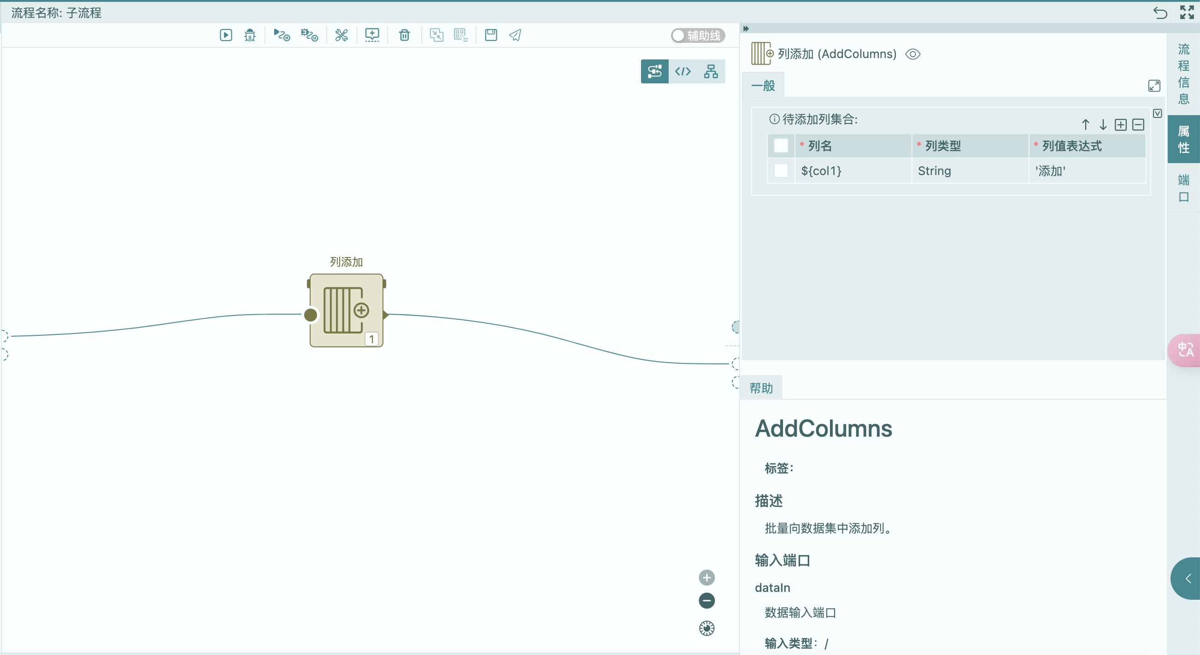
Task: Click the pink translate floating button
Action: tap(1185, 350)
